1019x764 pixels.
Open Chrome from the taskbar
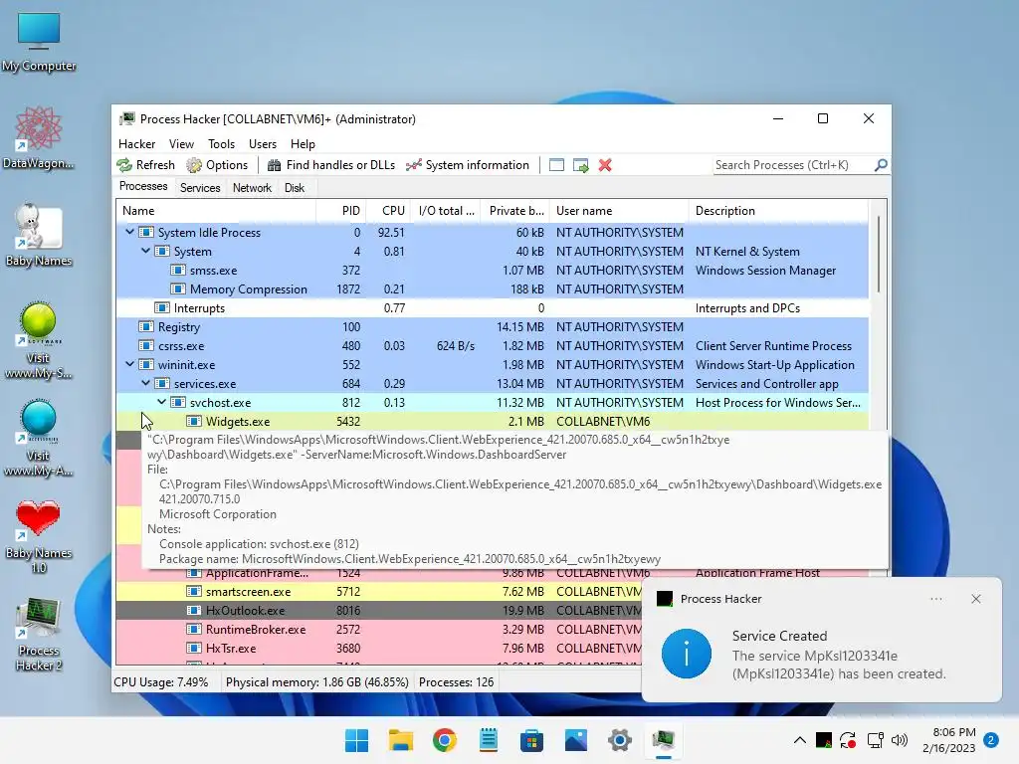pyautogui.click(x=445, y=740)
